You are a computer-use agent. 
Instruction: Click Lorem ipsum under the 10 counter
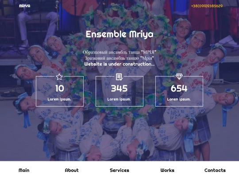[x=59, y=99]
